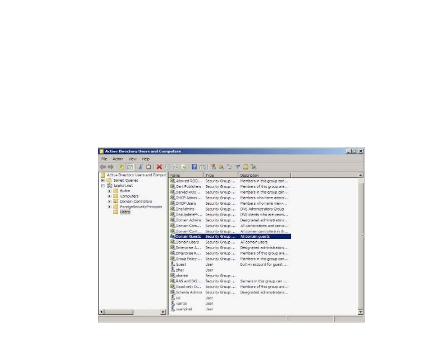Image resolution: width=444 pixels, height=343 pixels.
Task: Select the Domain Guests group row
Action: [x=230, y=237]
